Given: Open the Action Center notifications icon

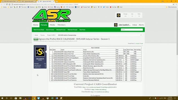Looking at the screenshot, I should point(175,98).
